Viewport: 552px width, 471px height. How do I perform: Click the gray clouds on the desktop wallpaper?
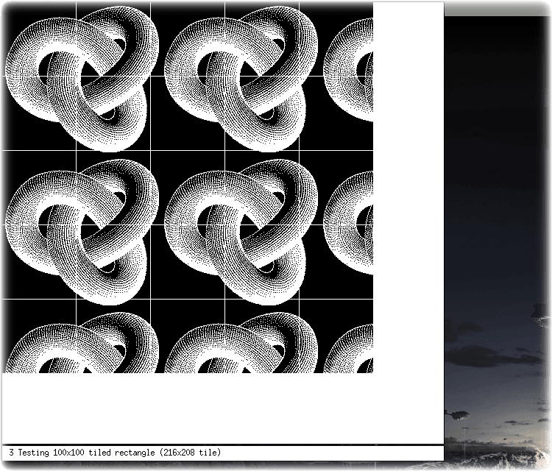click(493, 355)
